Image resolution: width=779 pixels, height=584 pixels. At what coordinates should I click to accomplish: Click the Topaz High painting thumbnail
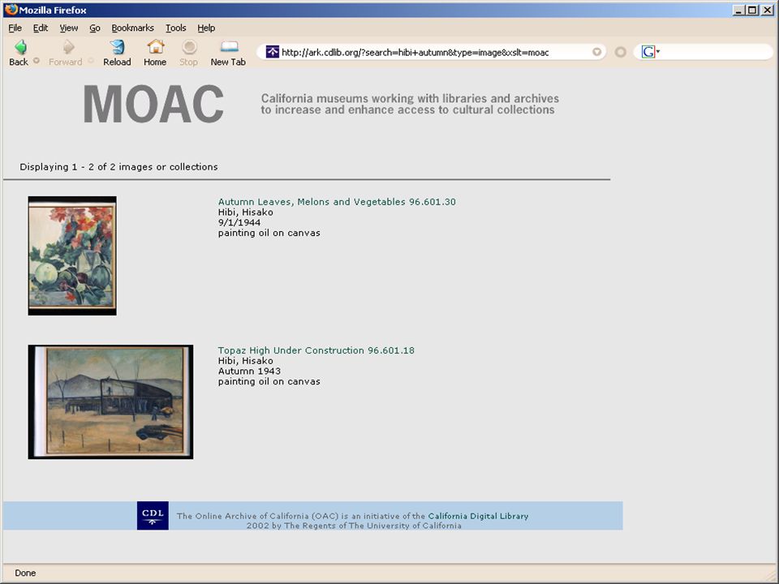click(111, 401)
